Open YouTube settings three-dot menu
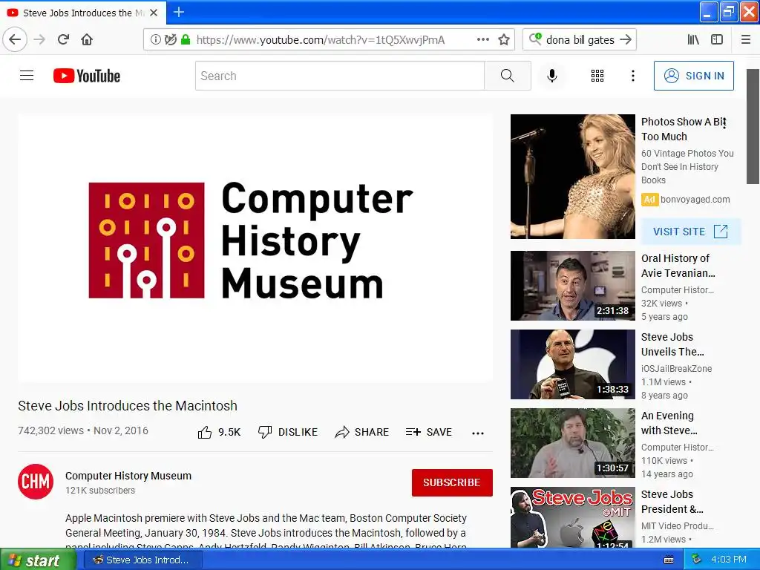 pyautogui.click(x=632, y=76)
